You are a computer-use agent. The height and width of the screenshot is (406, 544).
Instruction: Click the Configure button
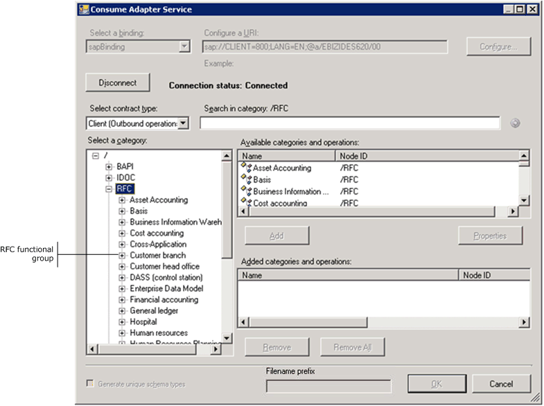coord(498,46)
